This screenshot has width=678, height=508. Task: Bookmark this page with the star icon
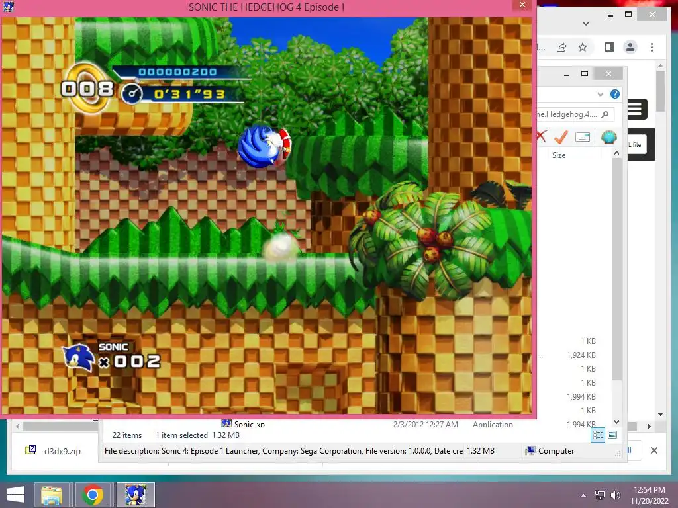tap(583, 47)
